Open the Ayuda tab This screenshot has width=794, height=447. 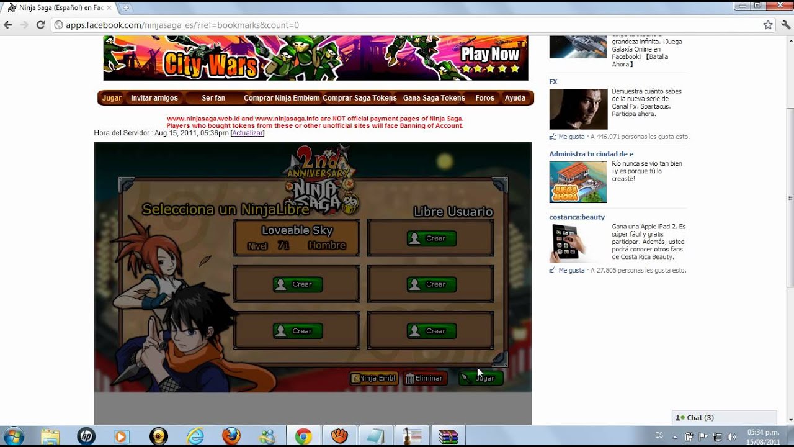tap(515, 98)
